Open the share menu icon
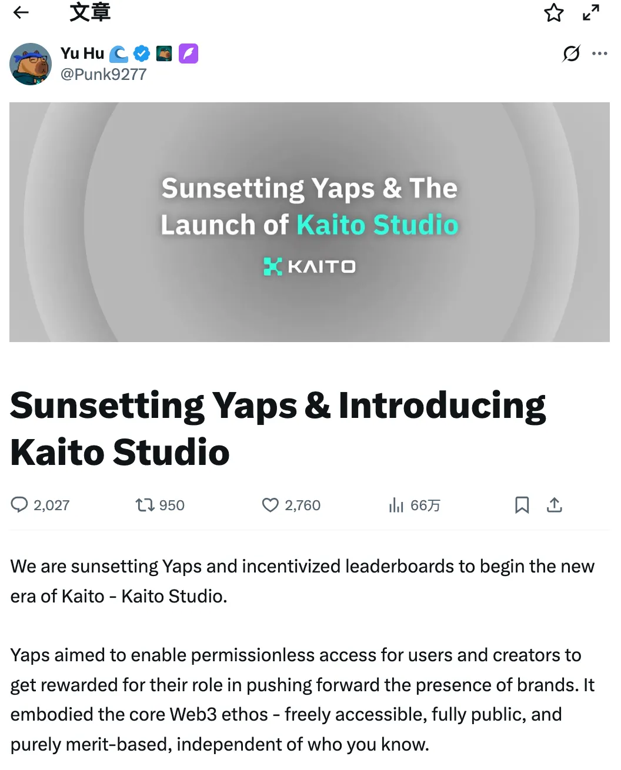 point(555,505)
